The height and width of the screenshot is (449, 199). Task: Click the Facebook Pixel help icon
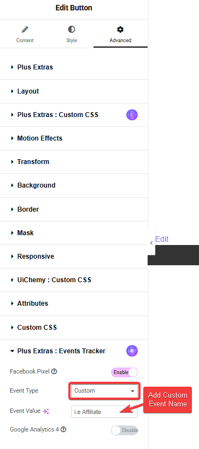(54, 372)
